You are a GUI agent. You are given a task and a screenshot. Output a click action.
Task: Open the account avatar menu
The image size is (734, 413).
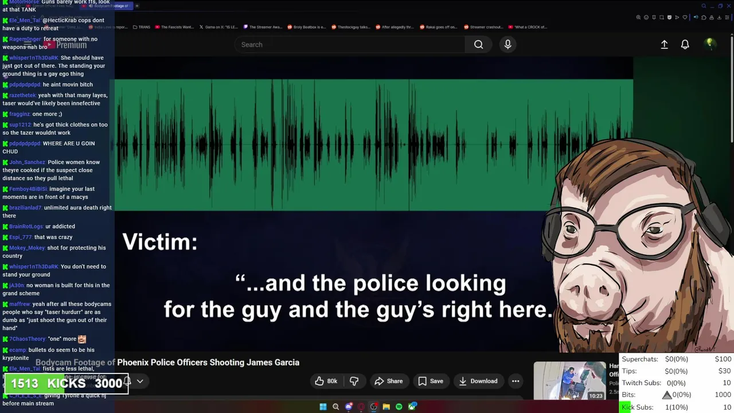[710, 44]
